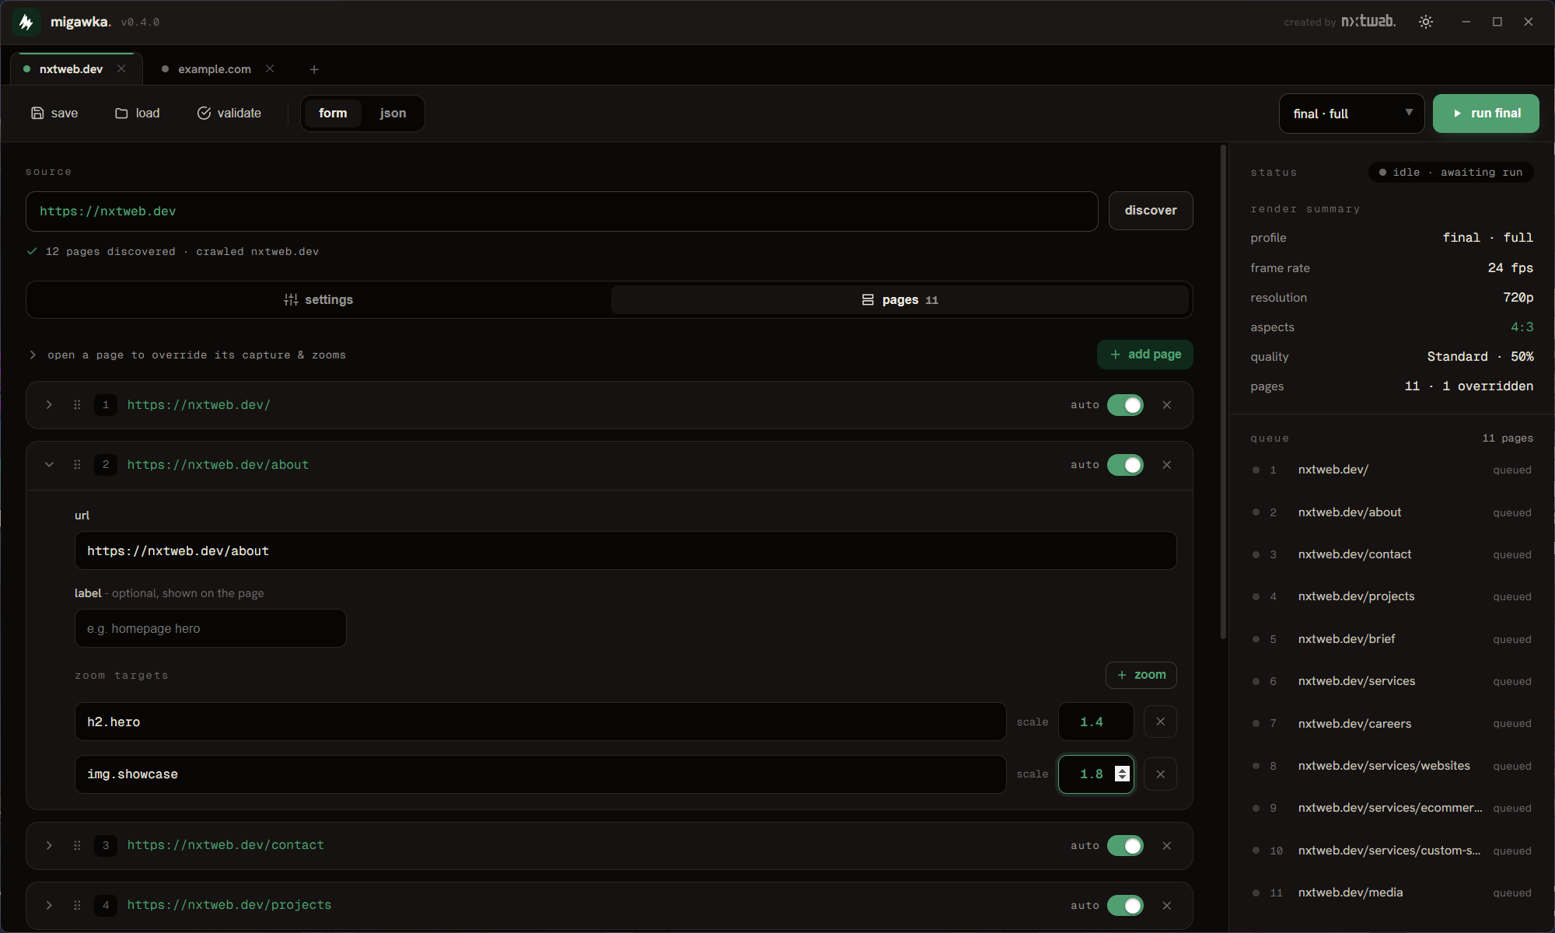Grab drag handle of about row

[77, 464]
